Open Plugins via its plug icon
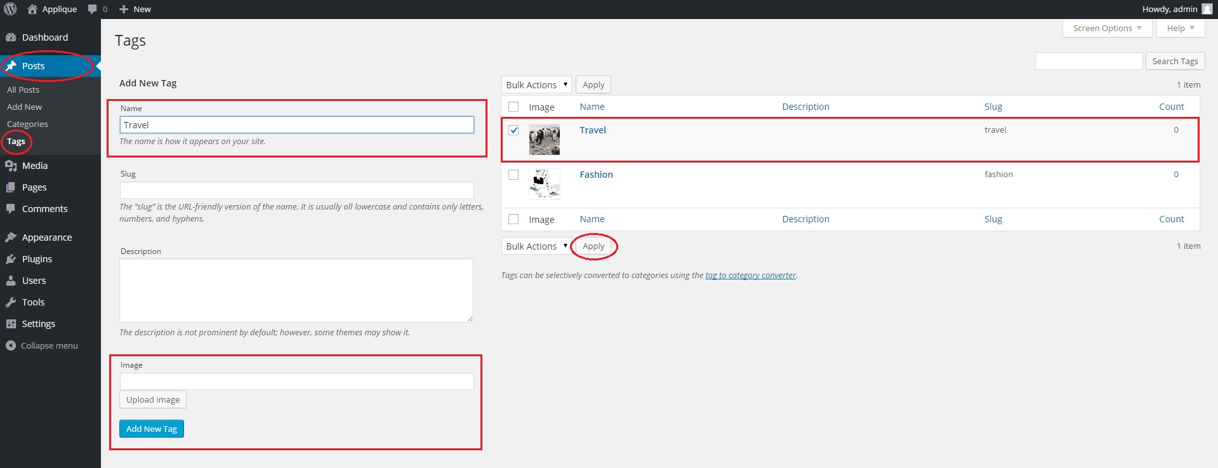Image resolution: width=1218 pixels, height=468 pixels. tap(11, 259)
